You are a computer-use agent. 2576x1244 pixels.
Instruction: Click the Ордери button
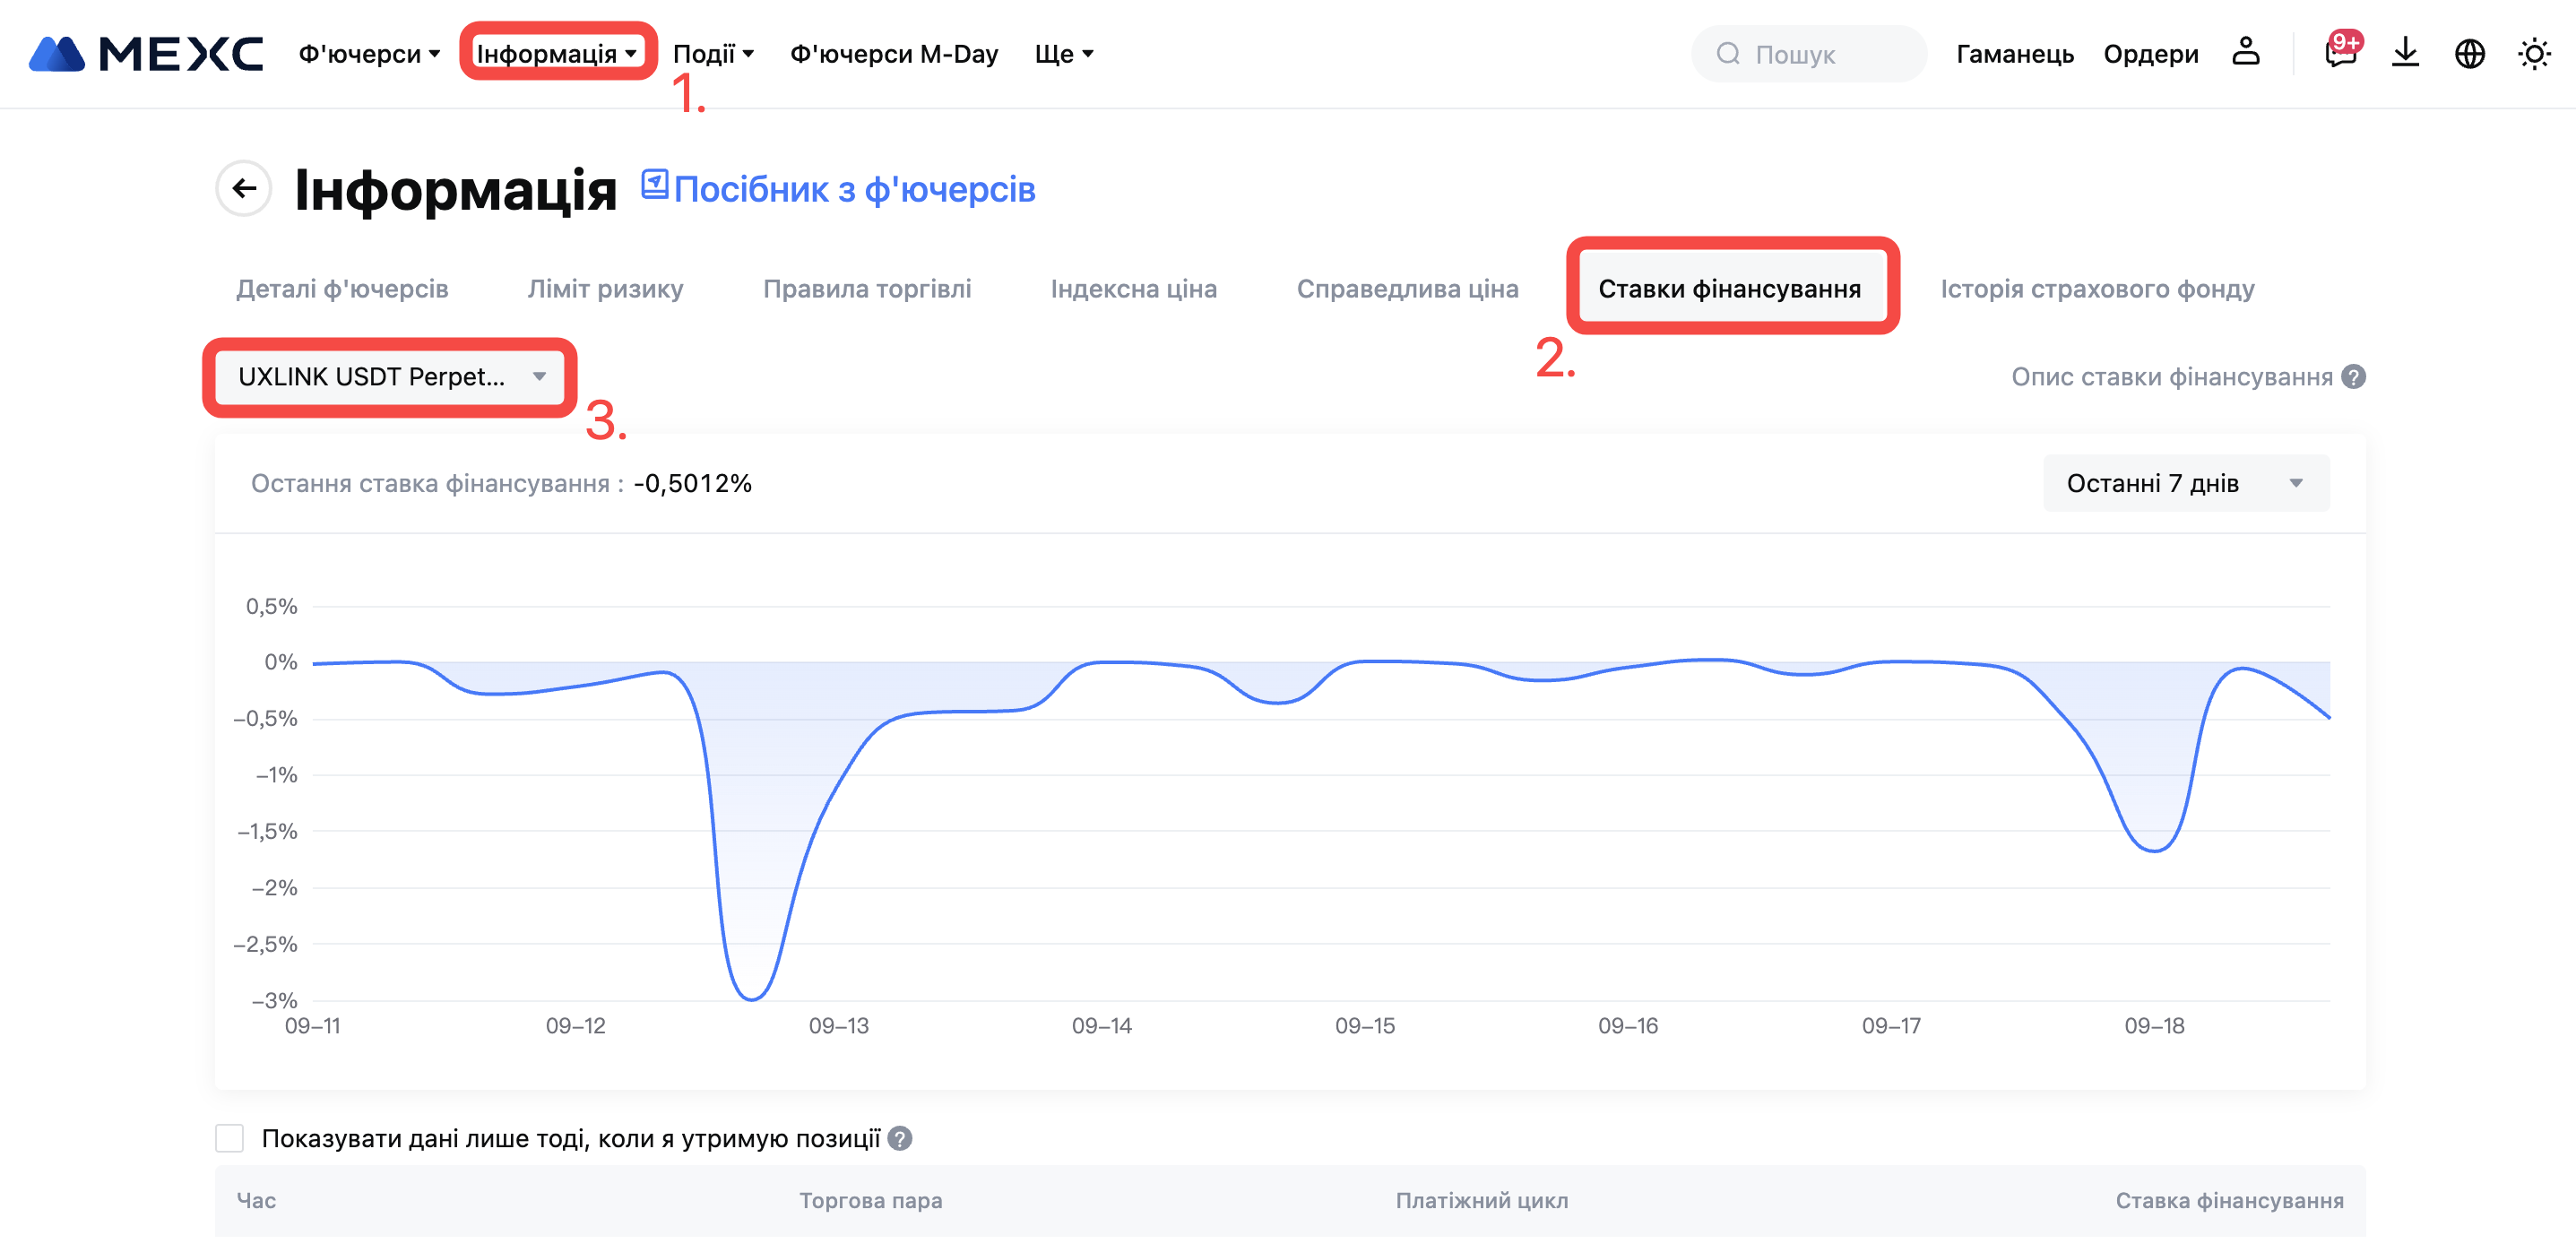point(2150,53)
